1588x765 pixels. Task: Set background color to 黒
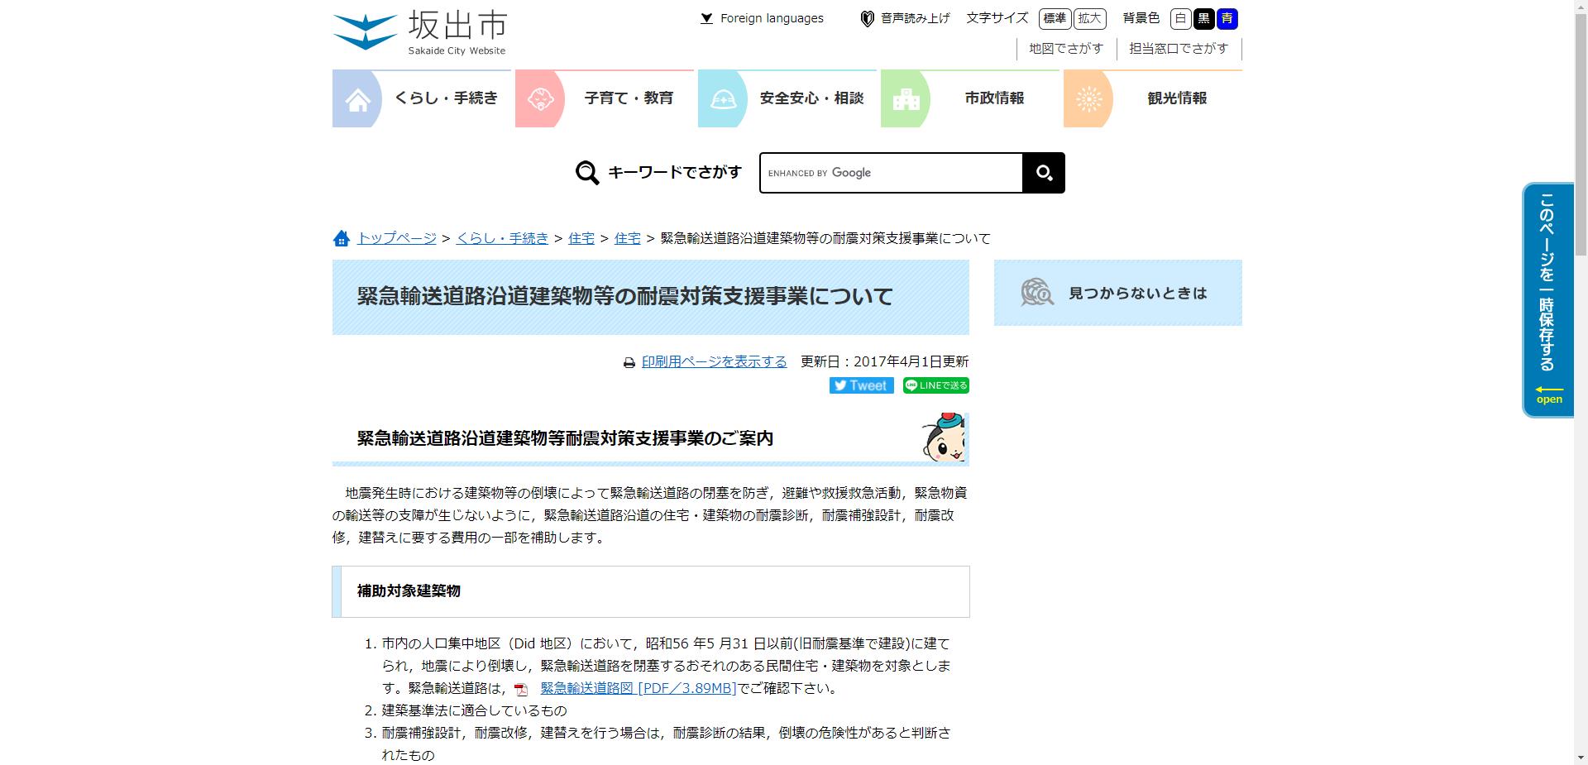[1204, 18]
